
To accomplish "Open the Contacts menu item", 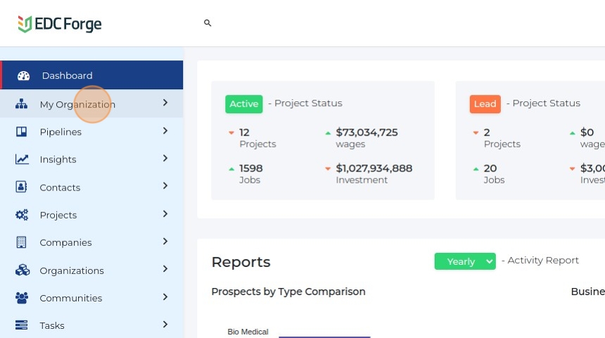I will [91, 187].
